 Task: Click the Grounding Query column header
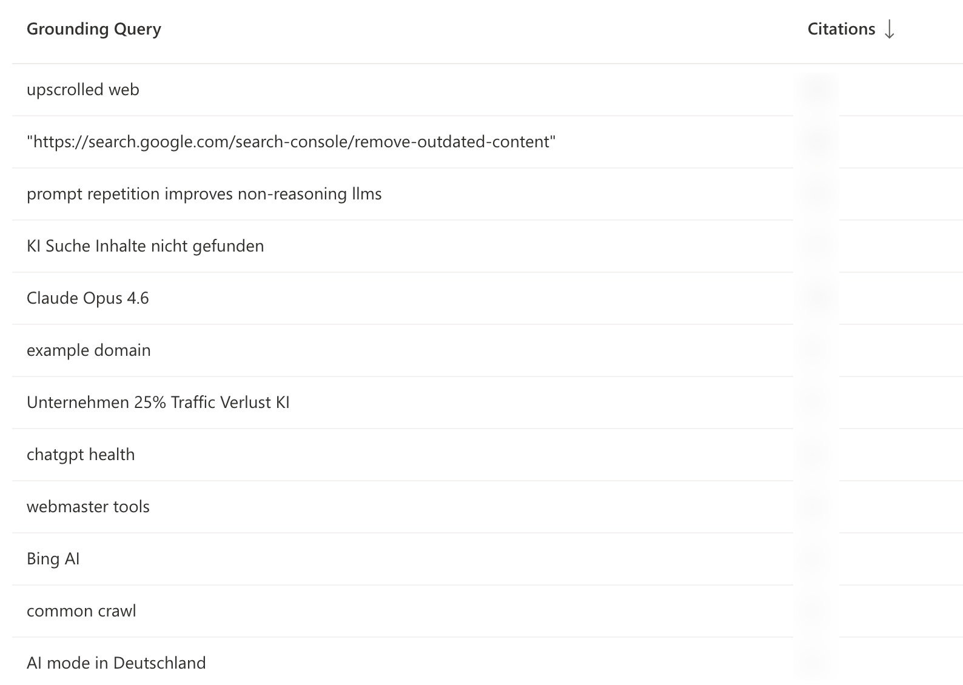[x=94, y=28]
